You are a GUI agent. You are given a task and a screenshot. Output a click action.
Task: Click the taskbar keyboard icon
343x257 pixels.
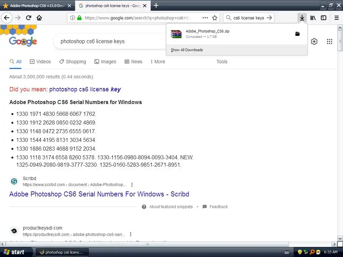(287, 252)
